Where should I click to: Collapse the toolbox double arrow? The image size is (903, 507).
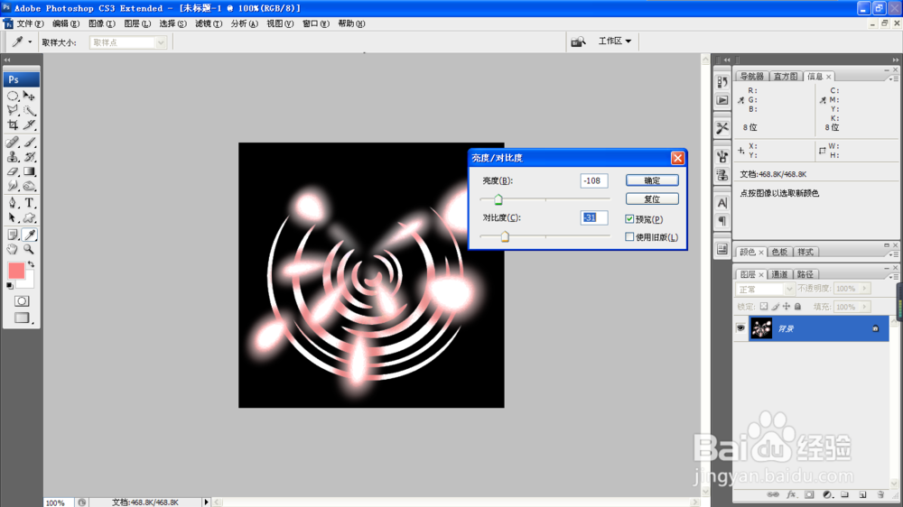[x=7, y=60]
